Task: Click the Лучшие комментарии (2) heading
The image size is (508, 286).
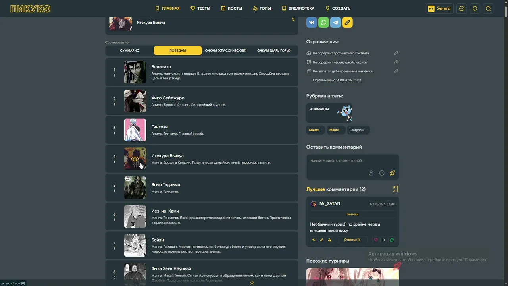Action: pyautogui.click(x=336, y=189)
